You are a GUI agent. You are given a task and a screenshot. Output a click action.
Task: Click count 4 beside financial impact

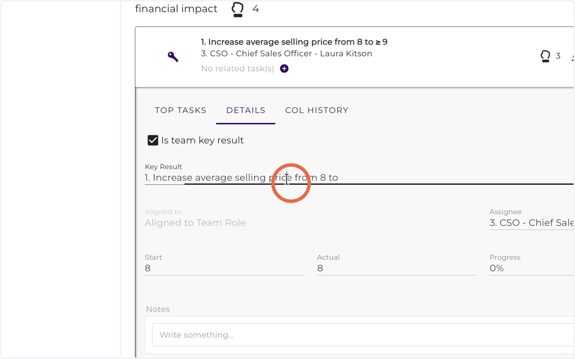tap(256, 9)
